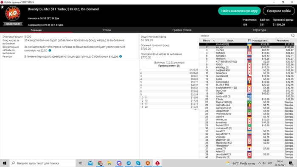Click the Игроки search field

(x=245, y=36)
